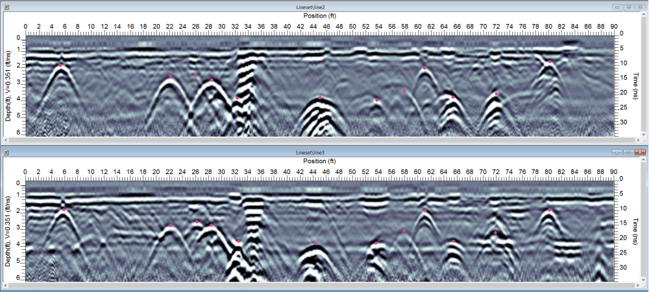The width and height of the screenshot is (649, 292).
Task: Select line3 pink pick near 65.5 ft
Action: tap(453, 241)
